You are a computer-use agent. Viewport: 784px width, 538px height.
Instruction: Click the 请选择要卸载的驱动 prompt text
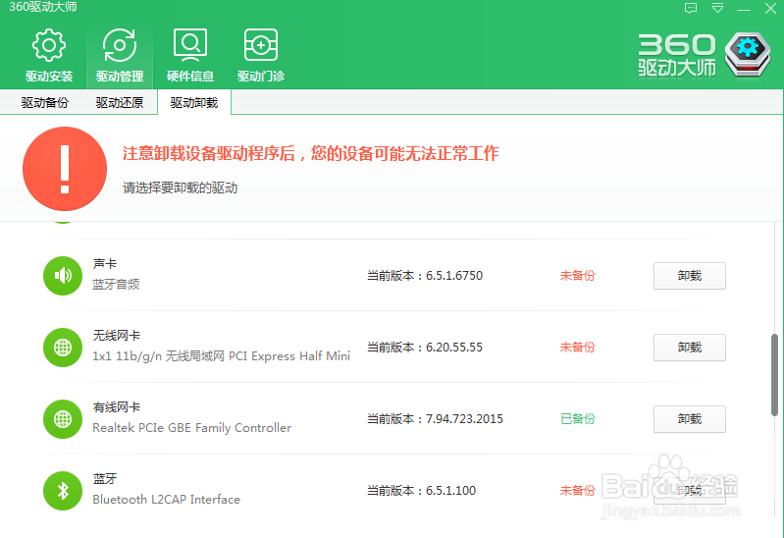click(180, 188)
